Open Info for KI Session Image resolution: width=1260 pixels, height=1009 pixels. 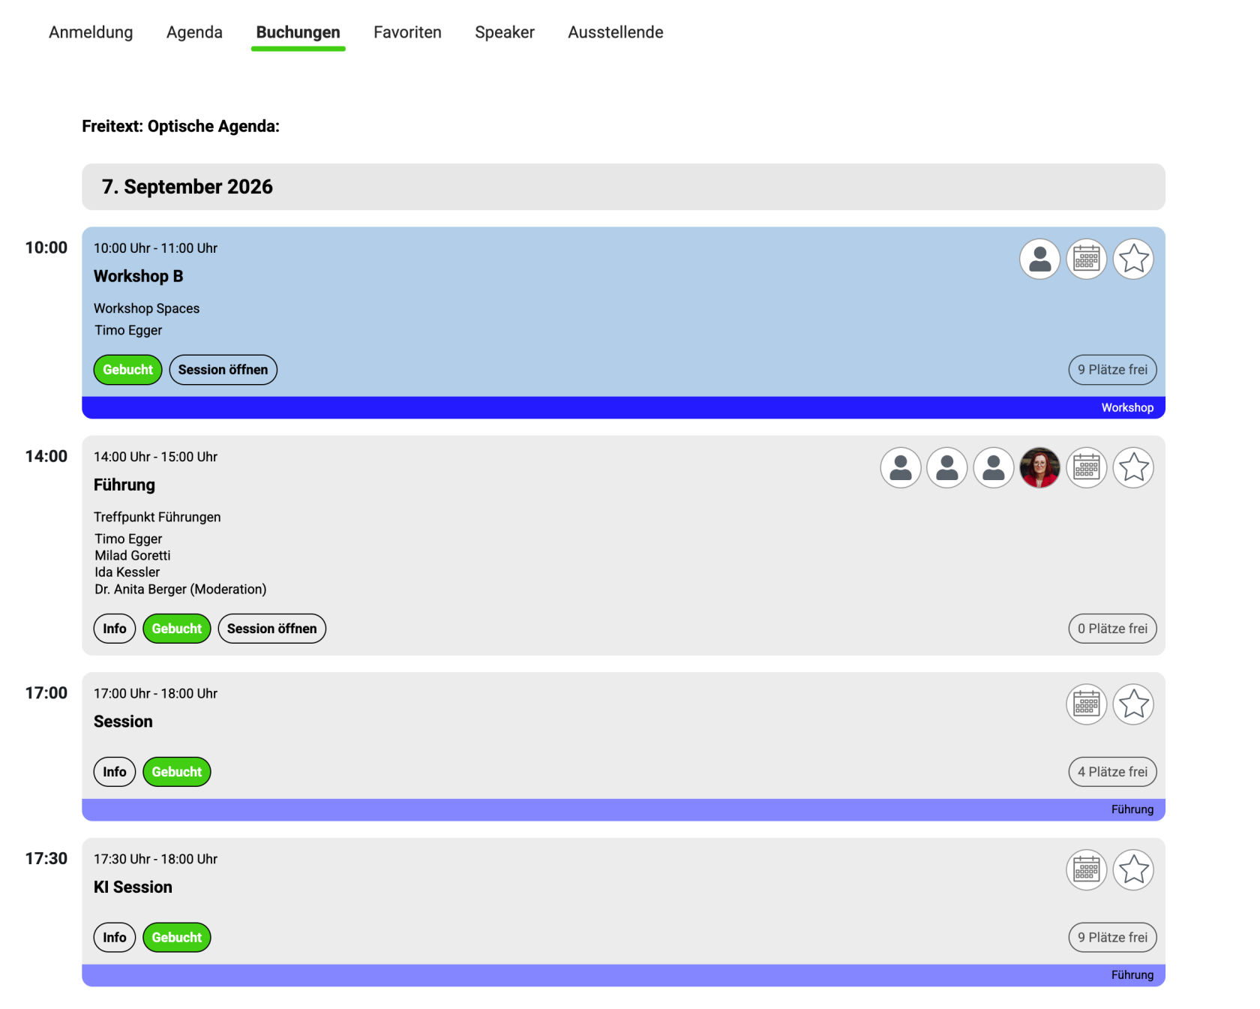click(115, 938)
